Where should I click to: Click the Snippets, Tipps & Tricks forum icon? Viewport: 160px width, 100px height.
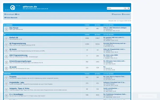pos(6,90)
